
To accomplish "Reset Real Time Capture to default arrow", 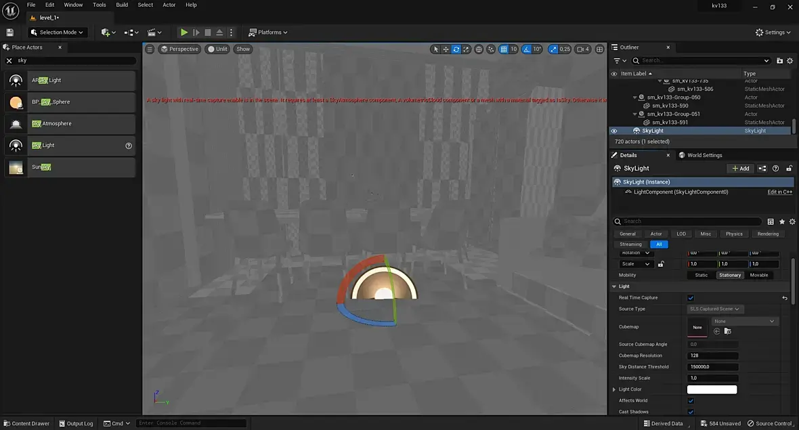I will coord(785,298).
